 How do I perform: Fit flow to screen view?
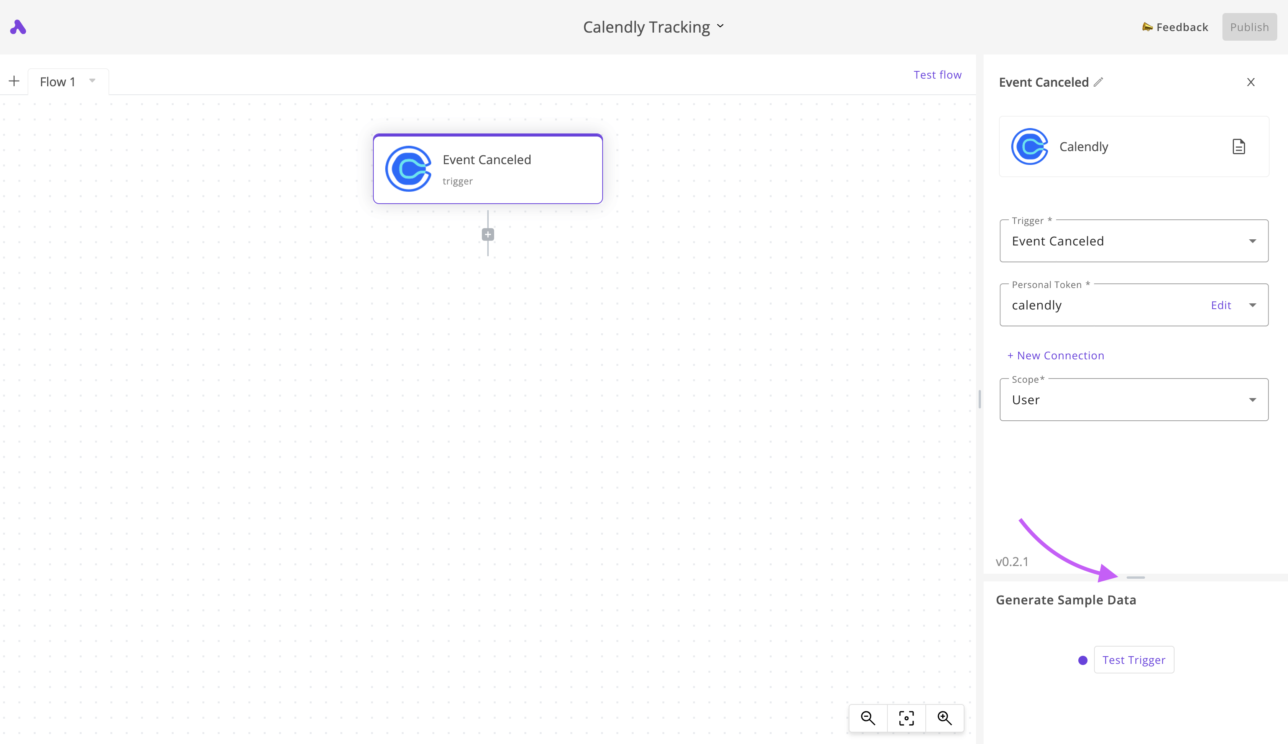pyautogui.click(x=907, y=718)
